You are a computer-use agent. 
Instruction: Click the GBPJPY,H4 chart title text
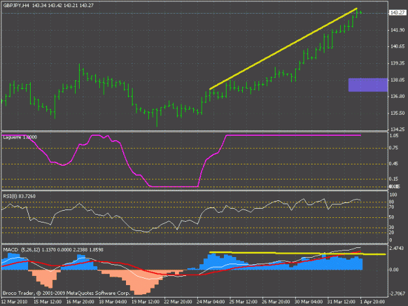[x=16, y=5]
